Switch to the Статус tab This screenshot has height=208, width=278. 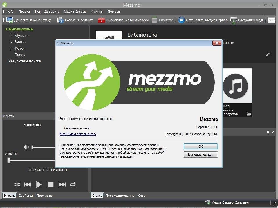click(97, 196)
